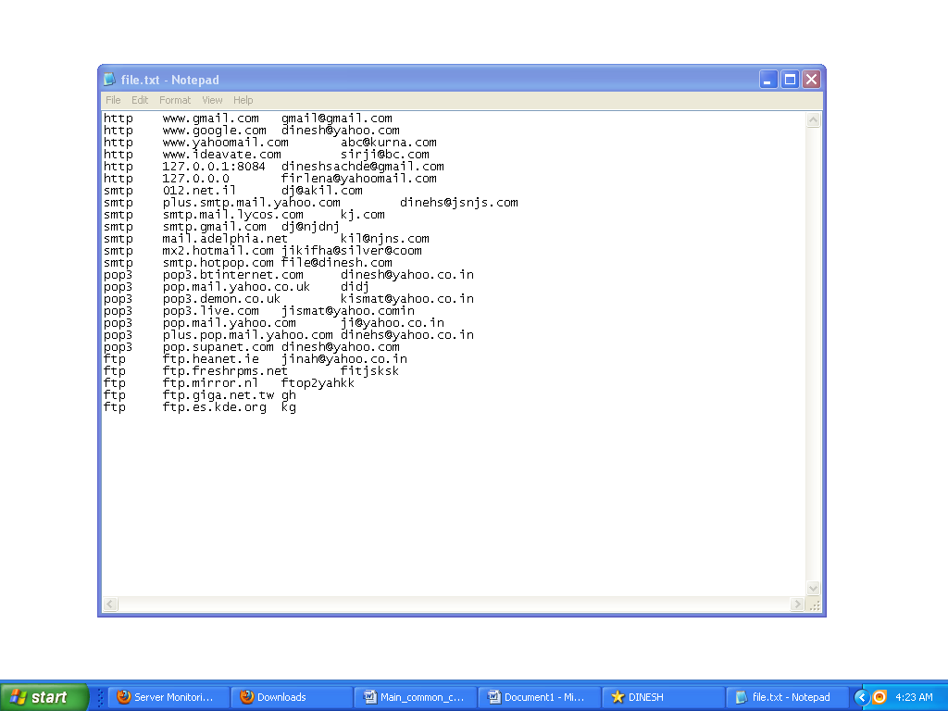Click text ftp.mirror.nl
The height and width of the screenshot is (711, 948).
210,383
